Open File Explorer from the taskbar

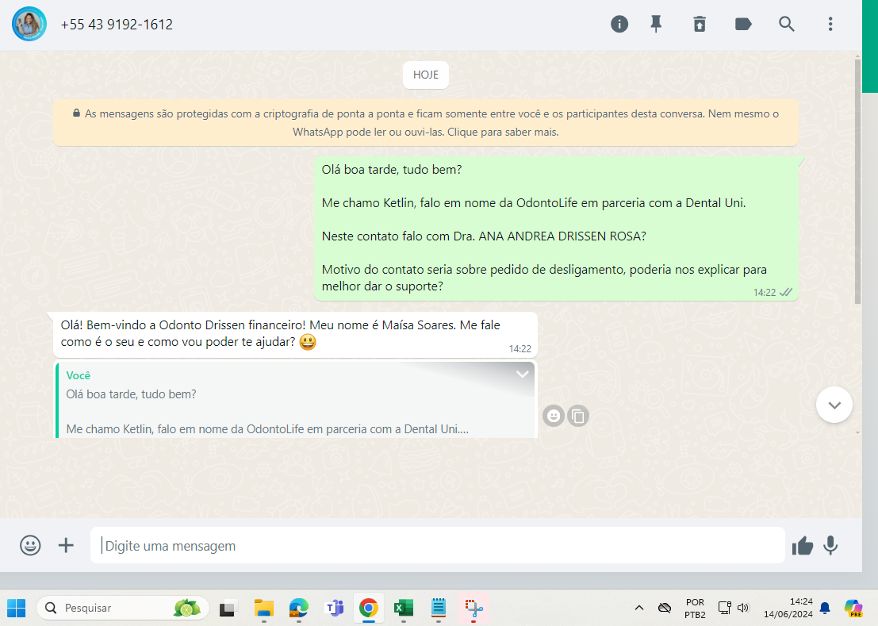[264, 608]
